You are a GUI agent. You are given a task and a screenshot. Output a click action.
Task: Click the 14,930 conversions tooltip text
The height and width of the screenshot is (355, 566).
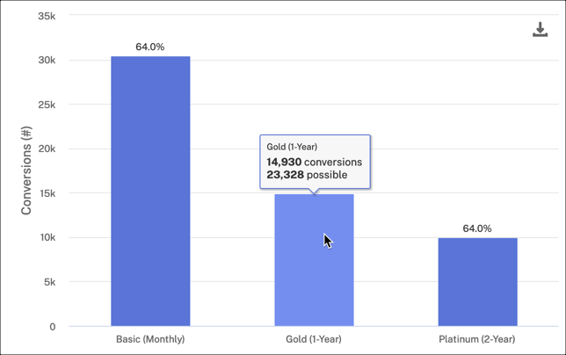[314, 162]
